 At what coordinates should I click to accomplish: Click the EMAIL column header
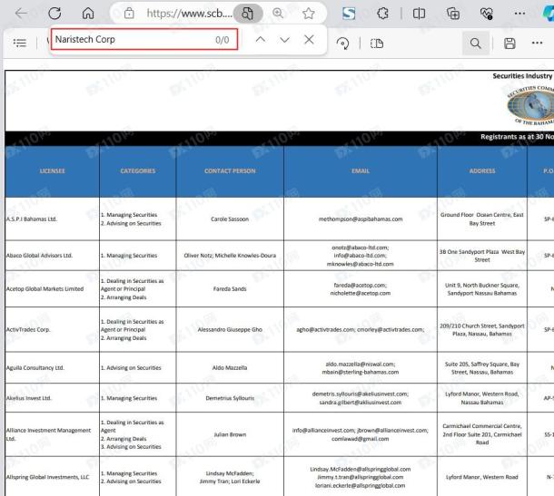click(x=361, y=170)
